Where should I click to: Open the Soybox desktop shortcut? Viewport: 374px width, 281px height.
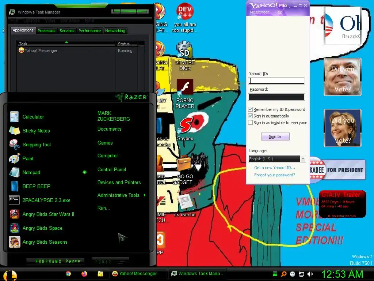click(185, 128)
